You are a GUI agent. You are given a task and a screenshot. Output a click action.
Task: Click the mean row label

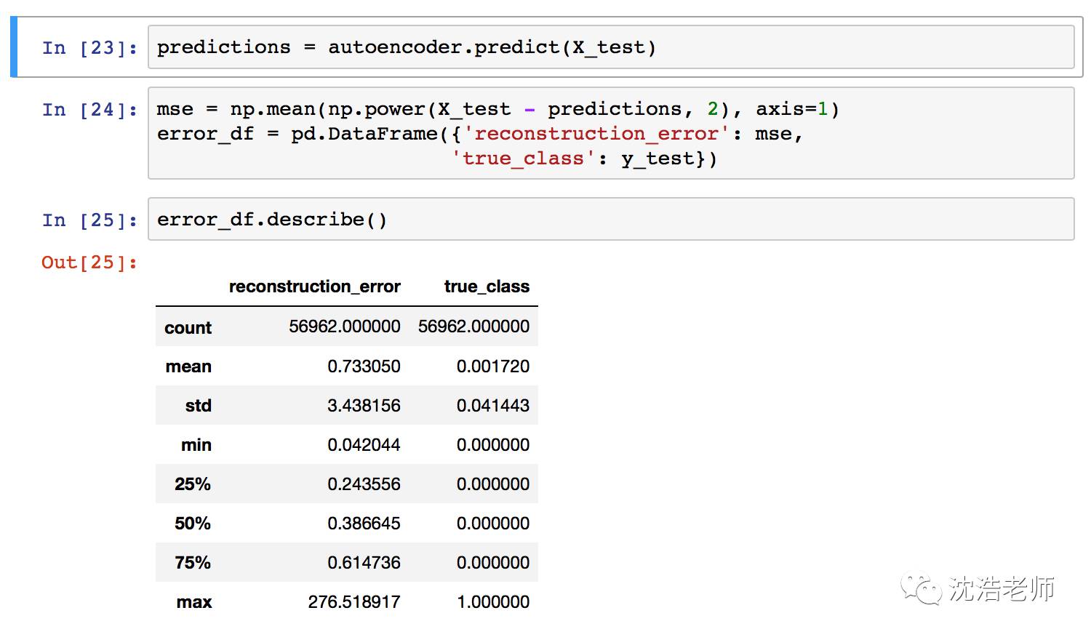tap(188, 366)
